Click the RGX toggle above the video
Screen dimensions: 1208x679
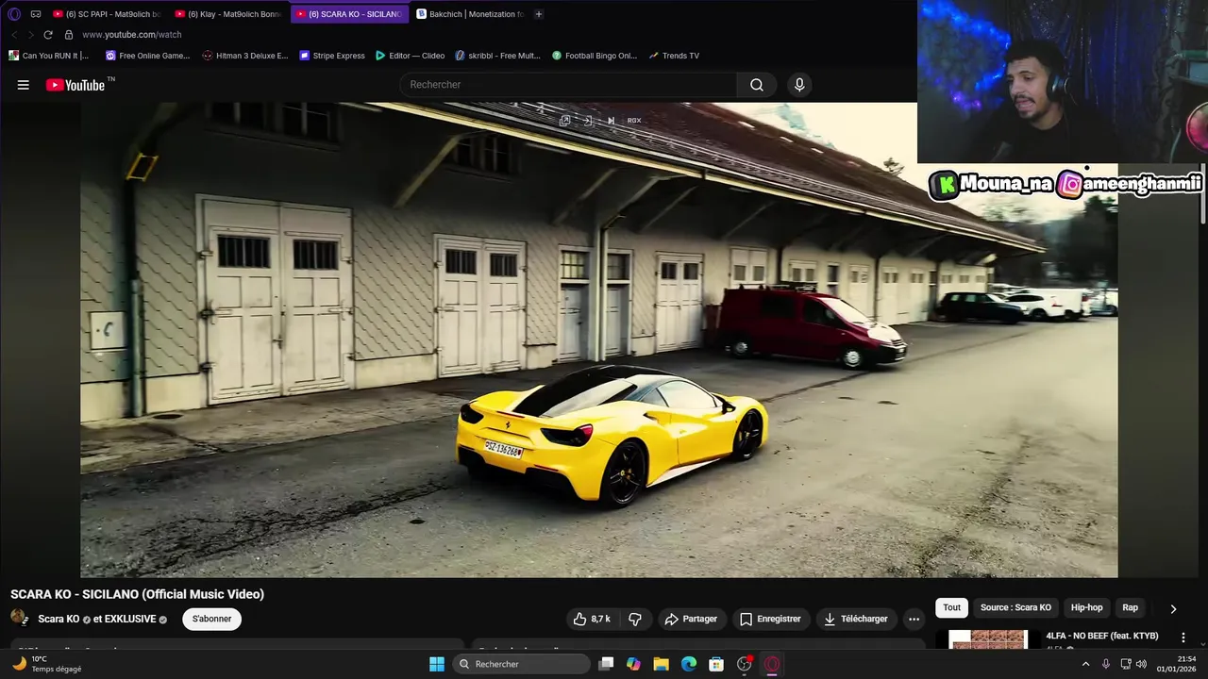634,121
